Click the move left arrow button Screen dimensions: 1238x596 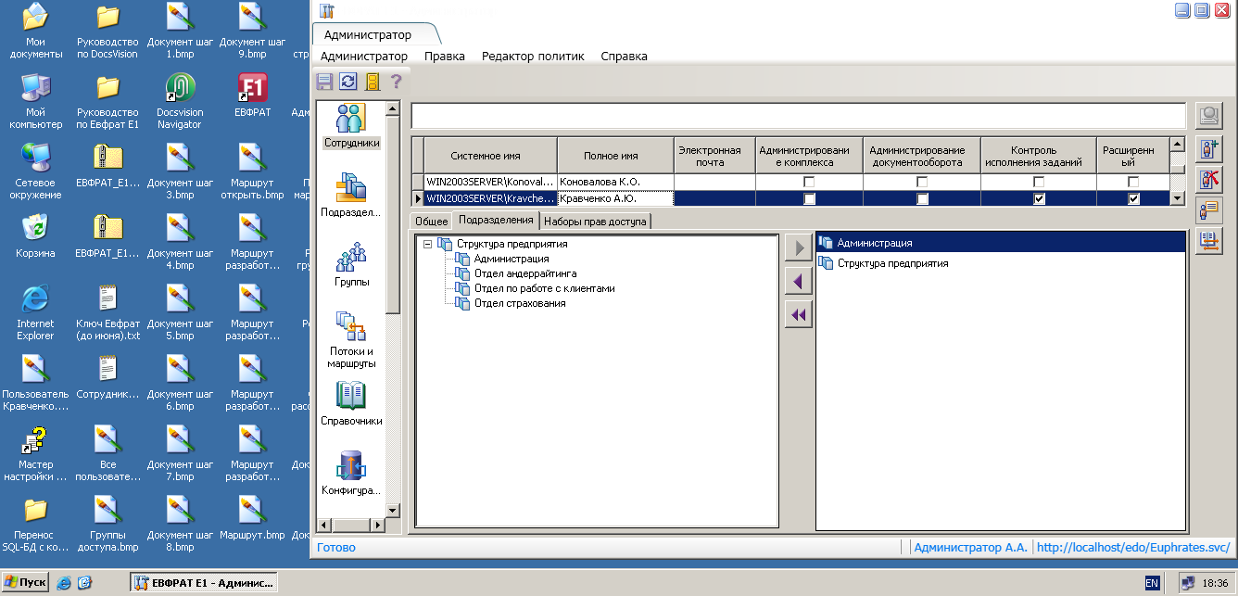(x=798, y=281)
